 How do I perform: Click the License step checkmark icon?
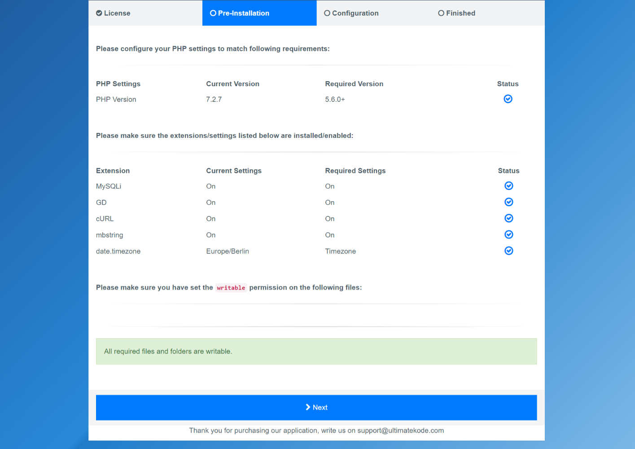pos(99,13)
